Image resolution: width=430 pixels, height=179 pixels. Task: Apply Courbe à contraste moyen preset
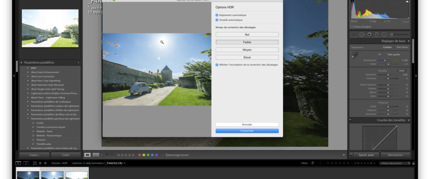pyautogui.click(x=51, y=127)
